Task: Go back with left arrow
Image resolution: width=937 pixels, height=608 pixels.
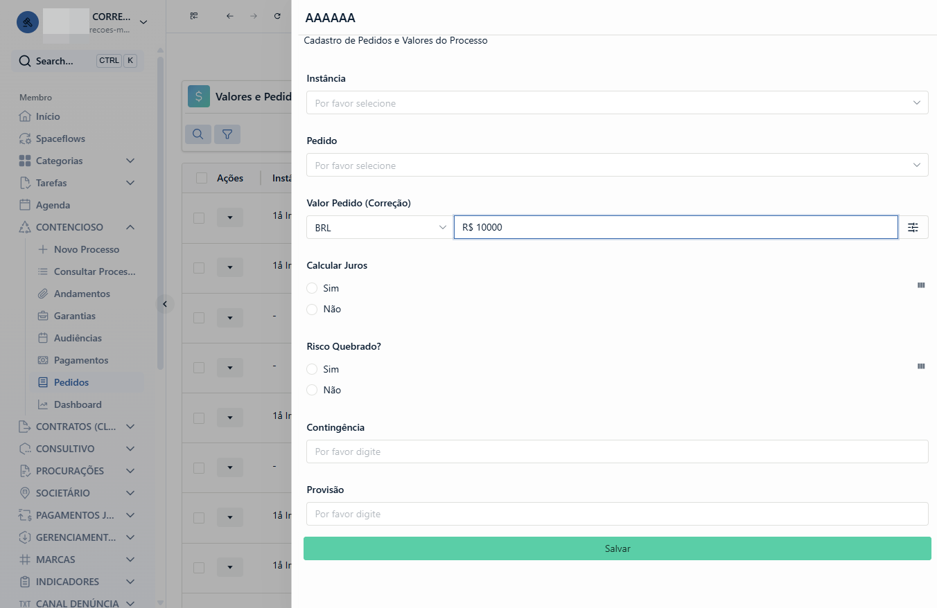Action: point(230,16)
